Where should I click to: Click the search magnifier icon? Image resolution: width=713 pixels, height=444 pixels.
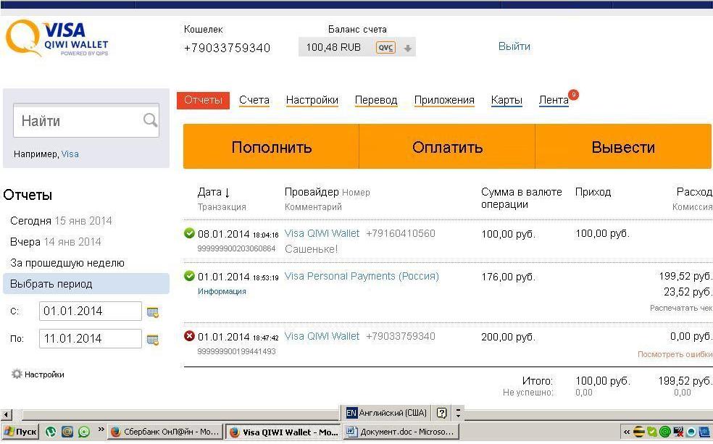150,120
